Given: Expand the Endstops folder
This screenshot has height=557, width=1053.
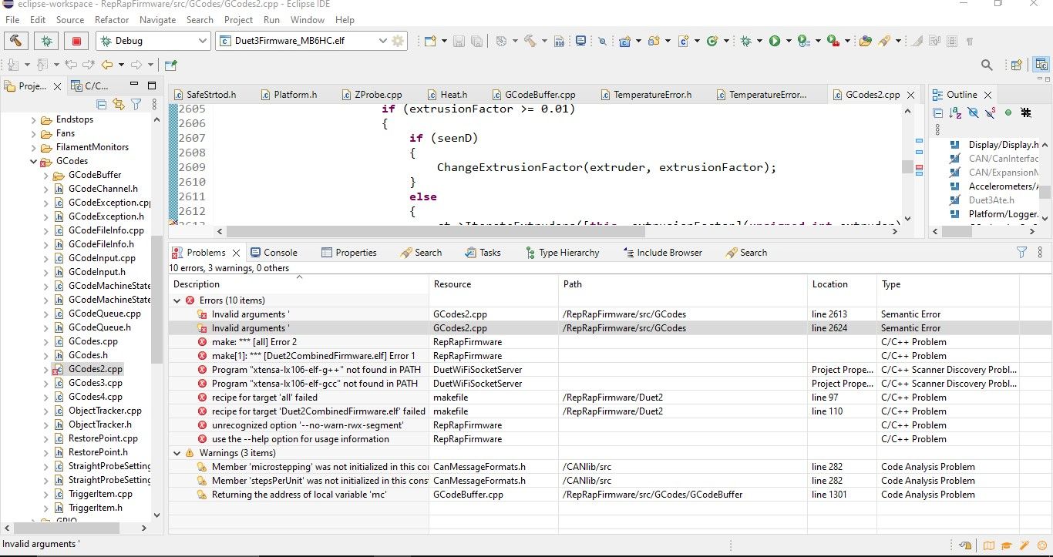Looking at the screenshot, I should 33,119.
